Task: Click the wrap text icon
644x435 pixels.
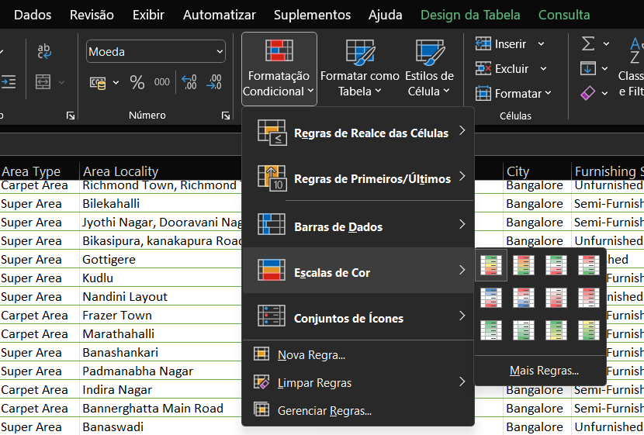Action: click(x=44, y=51)
